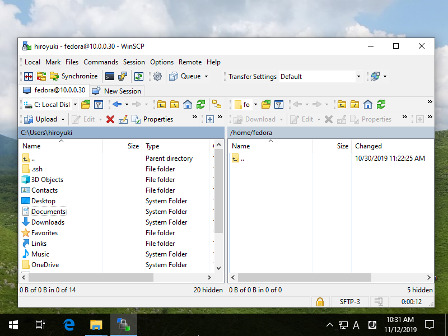448x336 pixels.
Task: Open the Local menu
Action: coord(32,62)
